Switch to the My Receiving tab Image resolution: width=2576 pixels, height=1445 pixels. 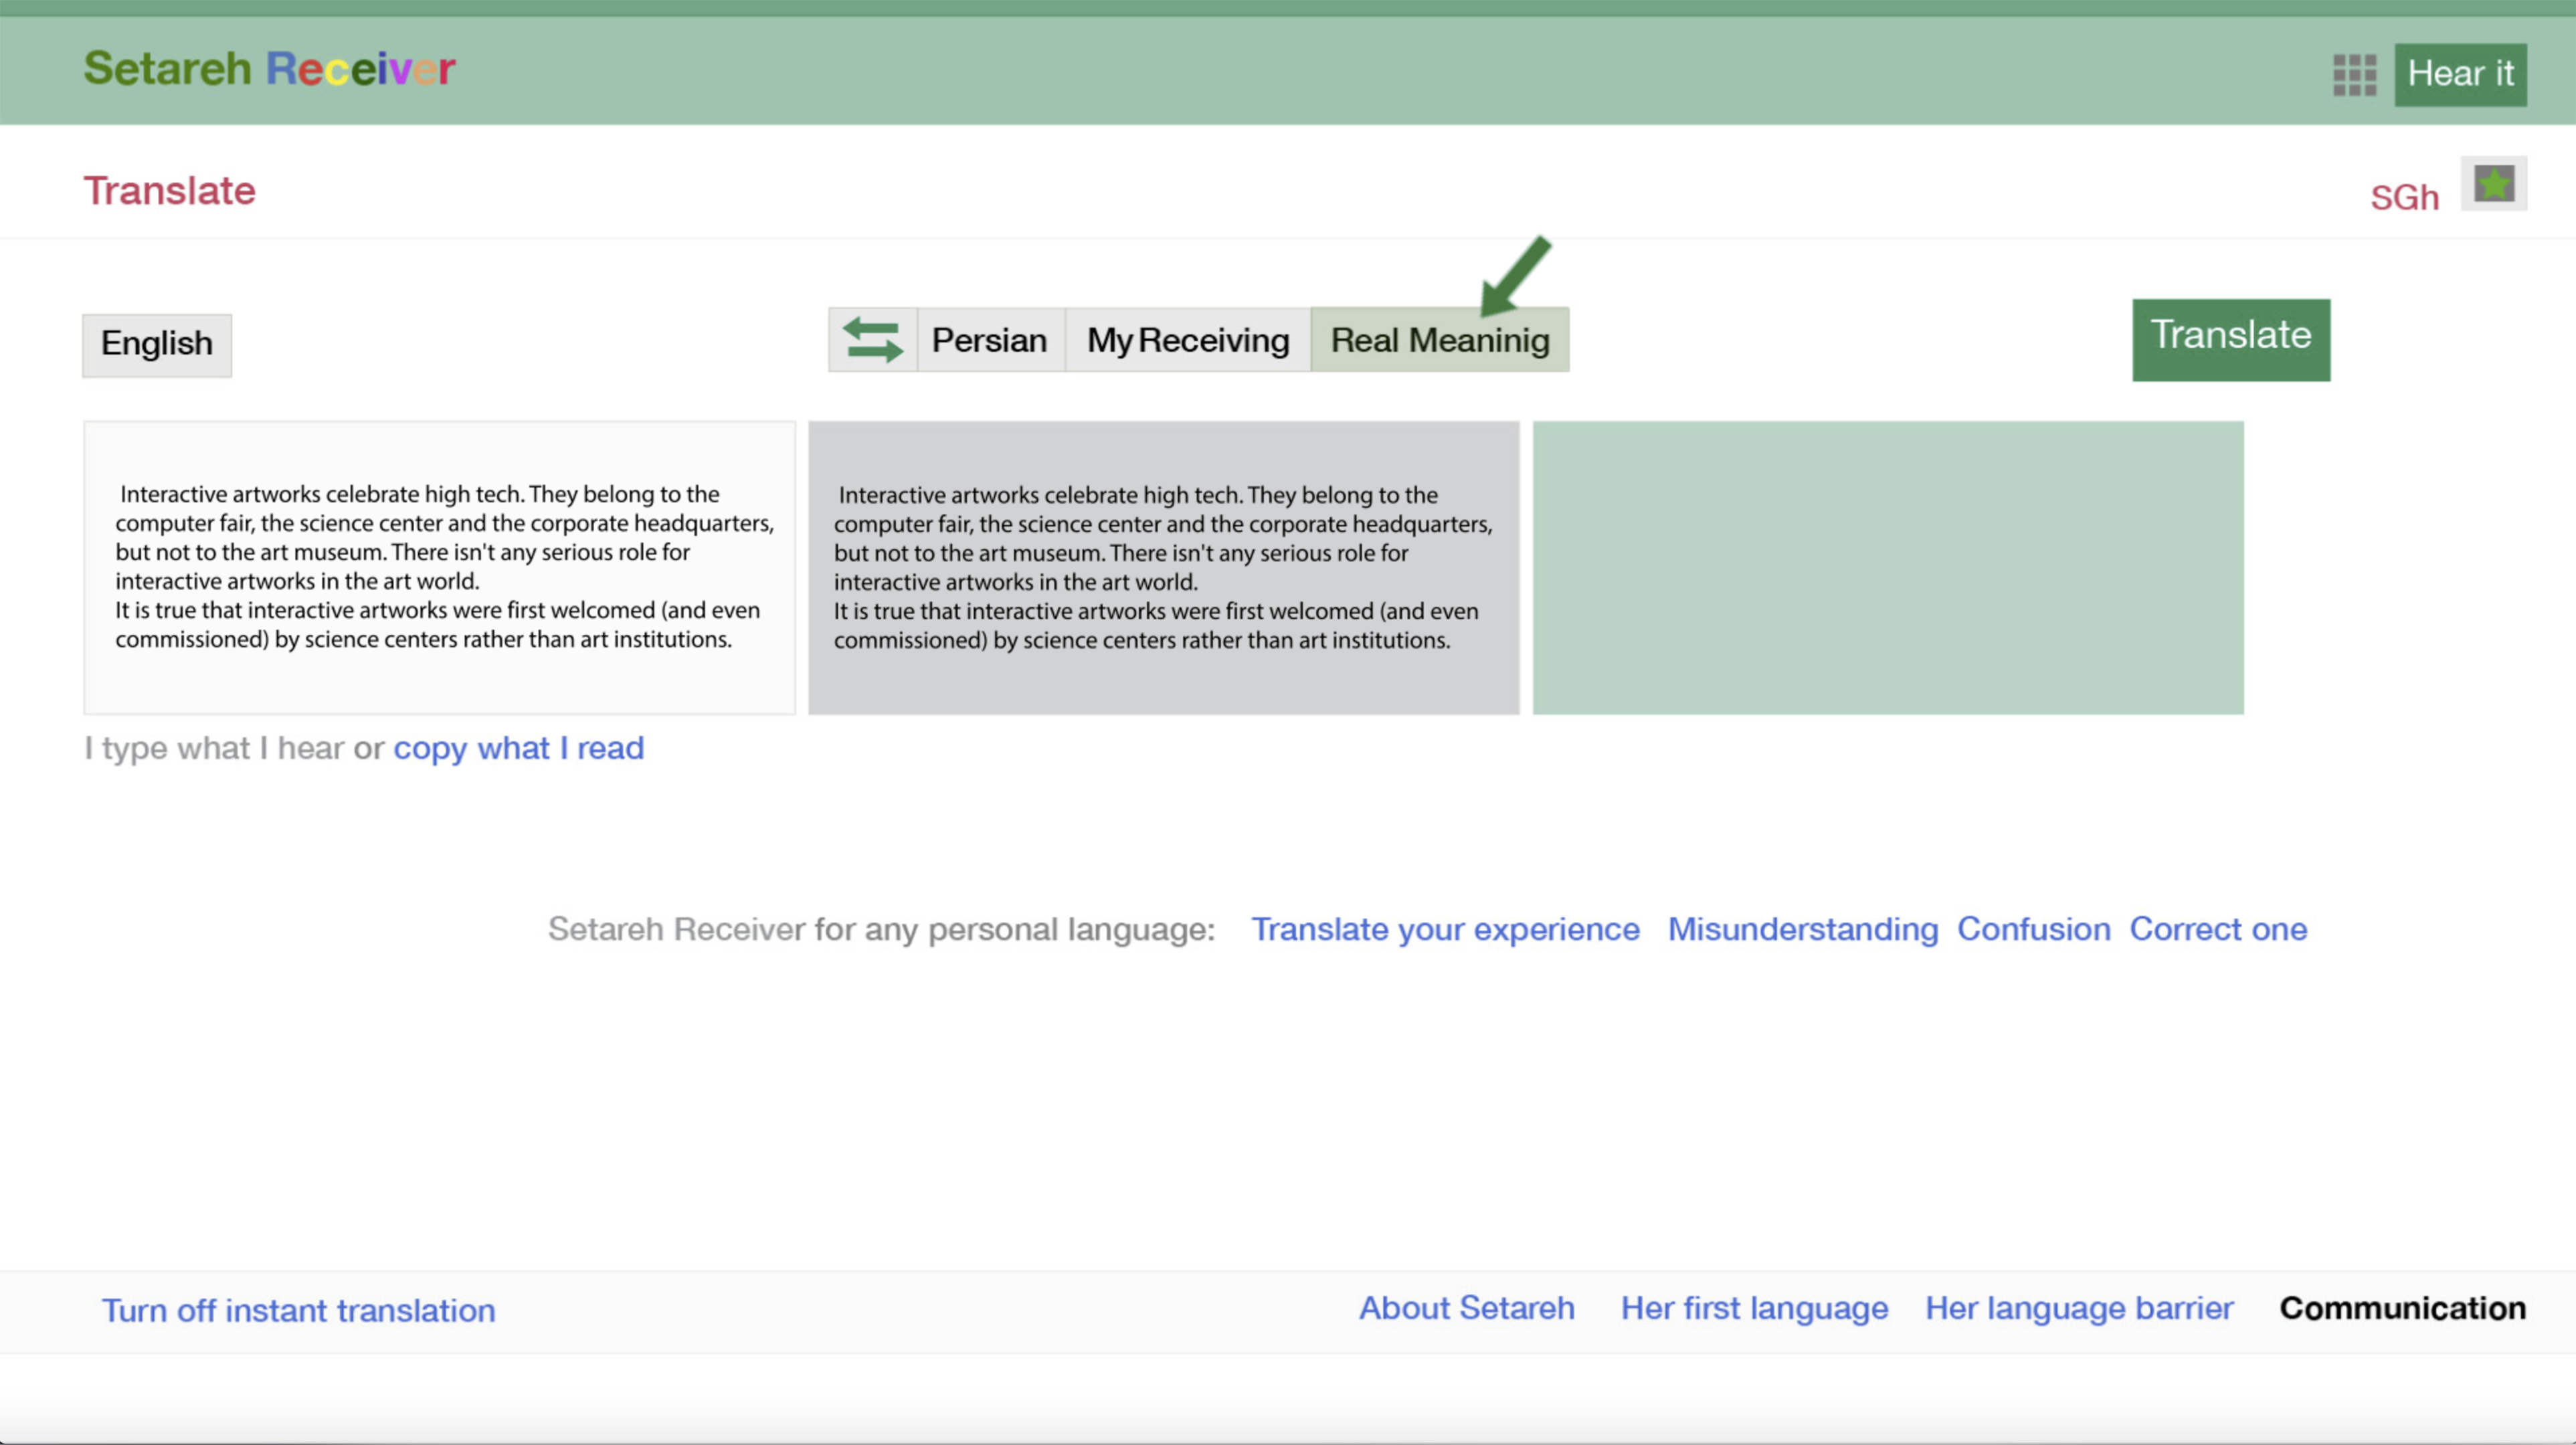click(x=1187, y=341)
